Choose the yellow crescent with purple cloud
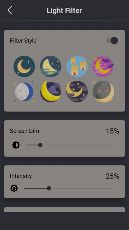Viewport: 129px width, 230px height. point(50,92)
